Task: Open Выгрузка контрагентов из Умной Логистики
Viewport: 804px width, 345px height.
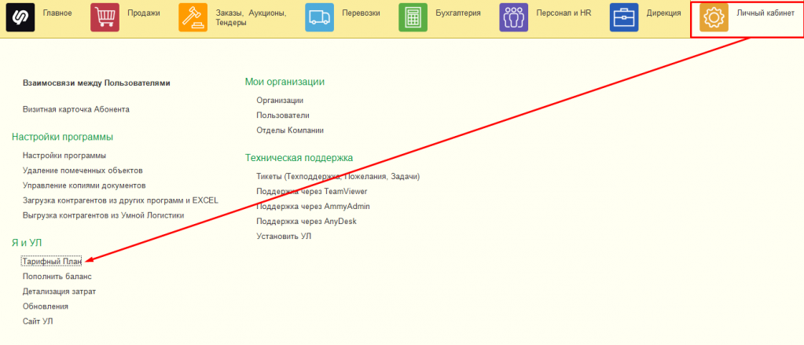Action: (x=104, y=215)
